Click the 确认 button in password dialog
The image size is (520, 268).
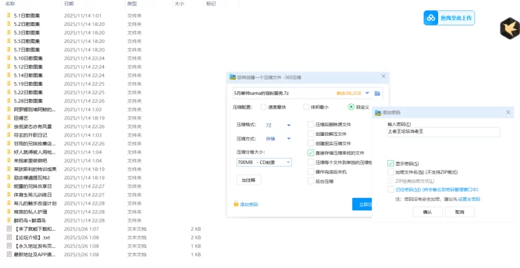tap(427, 212)
